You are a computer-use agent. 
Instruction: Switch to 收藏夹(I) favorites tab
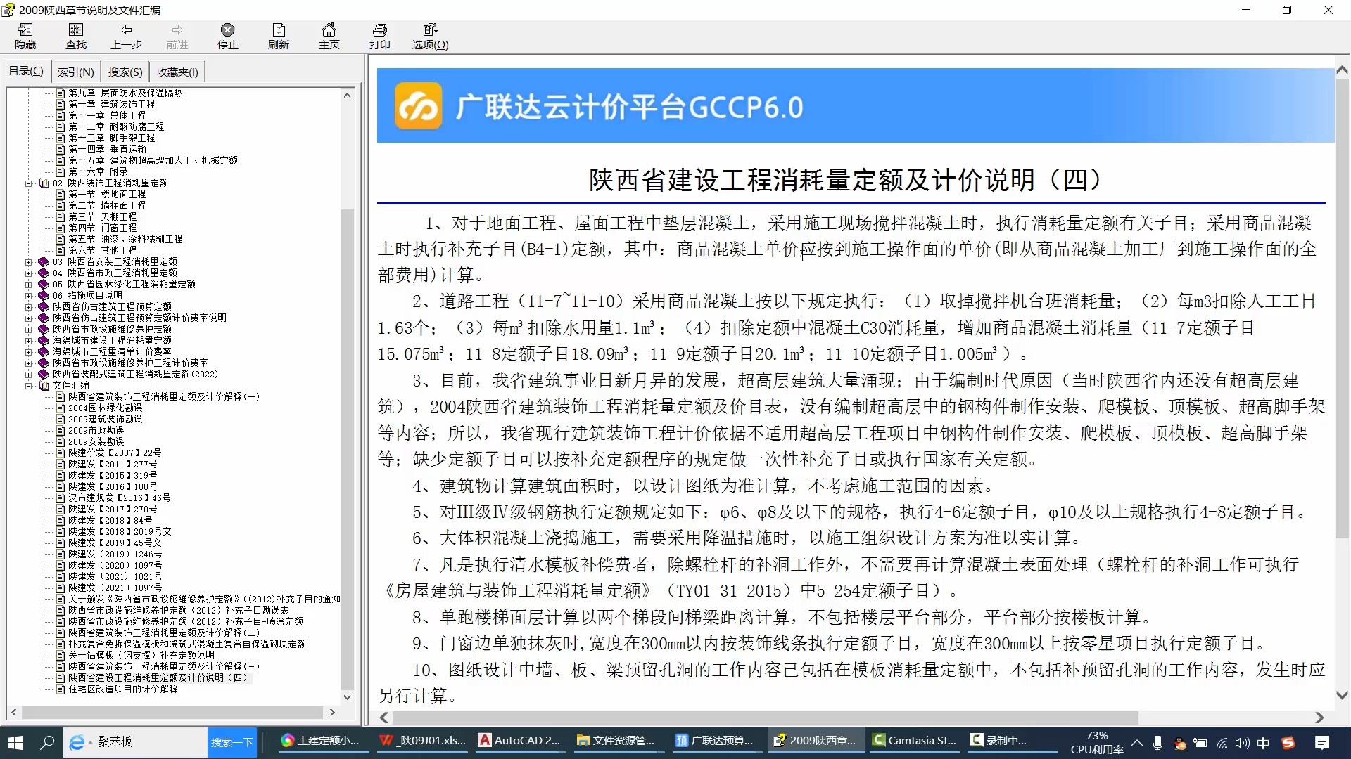177,72
